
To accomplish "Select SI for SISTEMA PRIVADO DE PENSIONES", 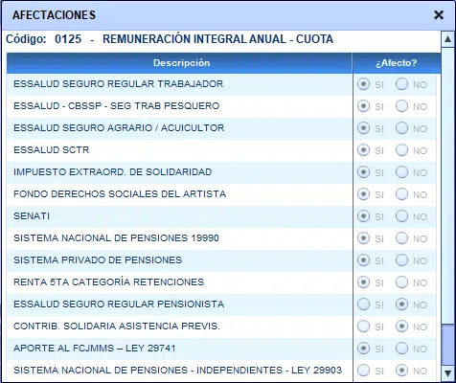I will 363,260.
